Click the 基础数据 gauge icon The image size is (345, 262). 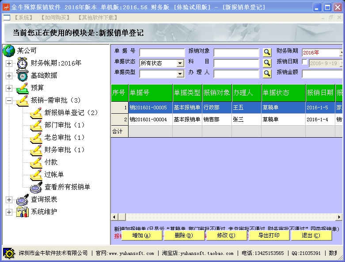[x=22, y=76]
